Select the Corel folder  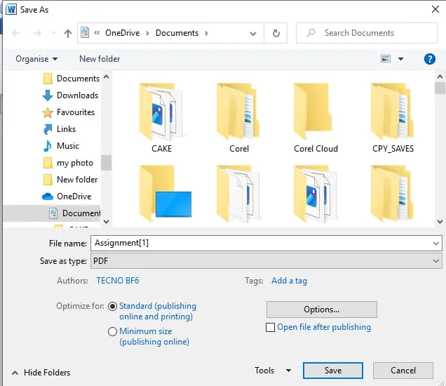tap(238, 118)
